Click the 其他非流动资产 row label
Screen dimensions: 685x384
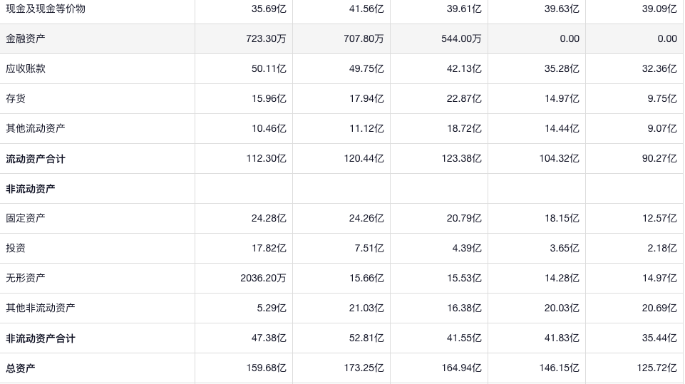coord(41,308)
